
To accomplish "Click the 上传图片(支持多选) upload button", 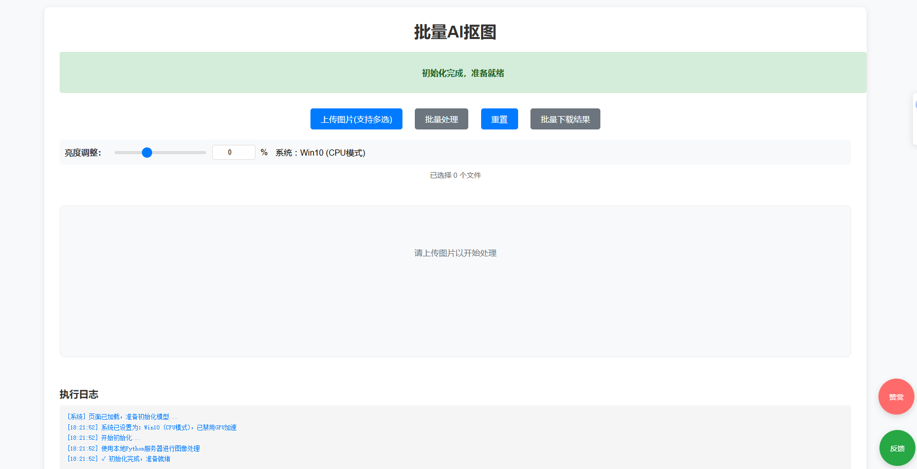I will coord(356,119).
